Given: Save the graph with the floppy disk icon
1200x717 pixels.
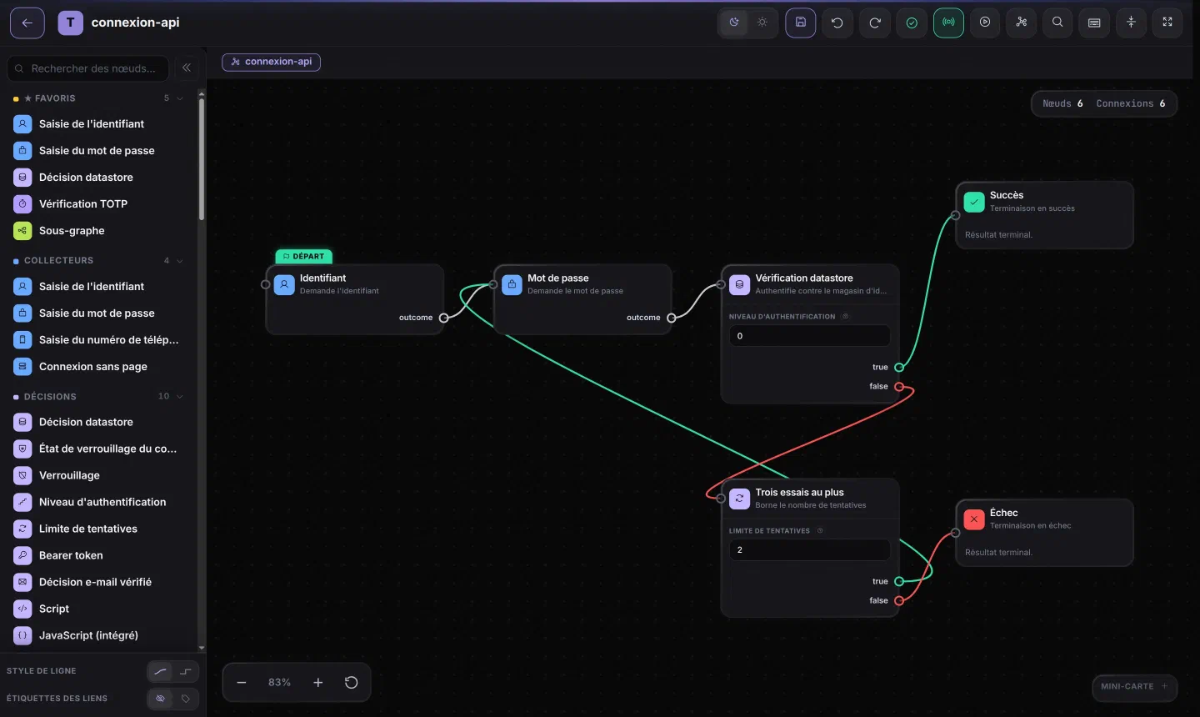Looking at the screenshot, I should pos(801,23).
